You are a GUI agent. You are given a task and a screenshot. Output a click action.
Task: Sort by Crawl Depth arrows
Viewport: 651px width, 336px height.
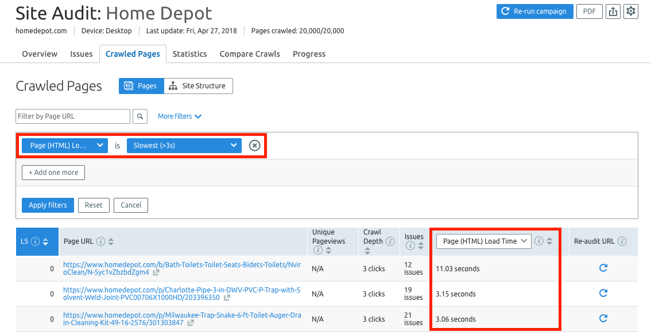point(367,250)
